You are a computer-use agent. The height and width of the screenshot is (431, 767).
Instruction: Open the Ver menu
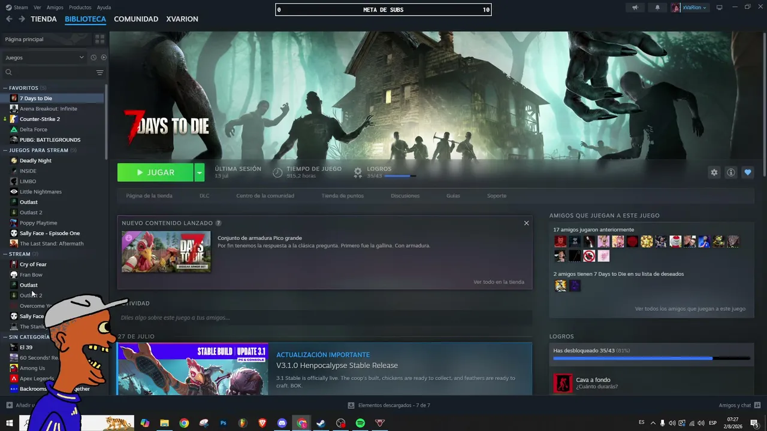pos(37,8)
